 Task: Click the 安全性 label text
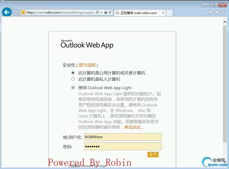(69, 65)
